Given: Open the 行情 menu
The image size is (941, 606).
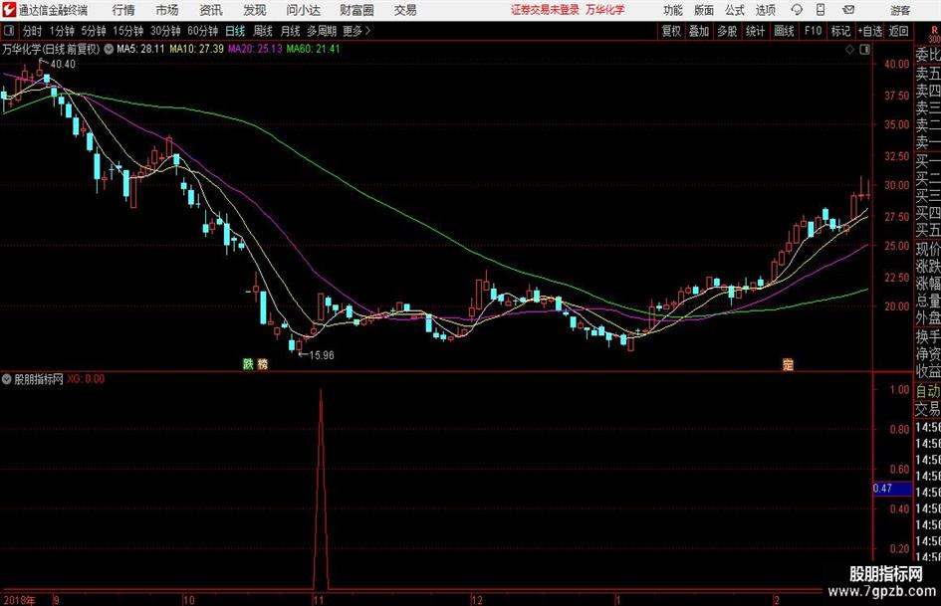Looking at the screenshot, I should tap(123, 10).
